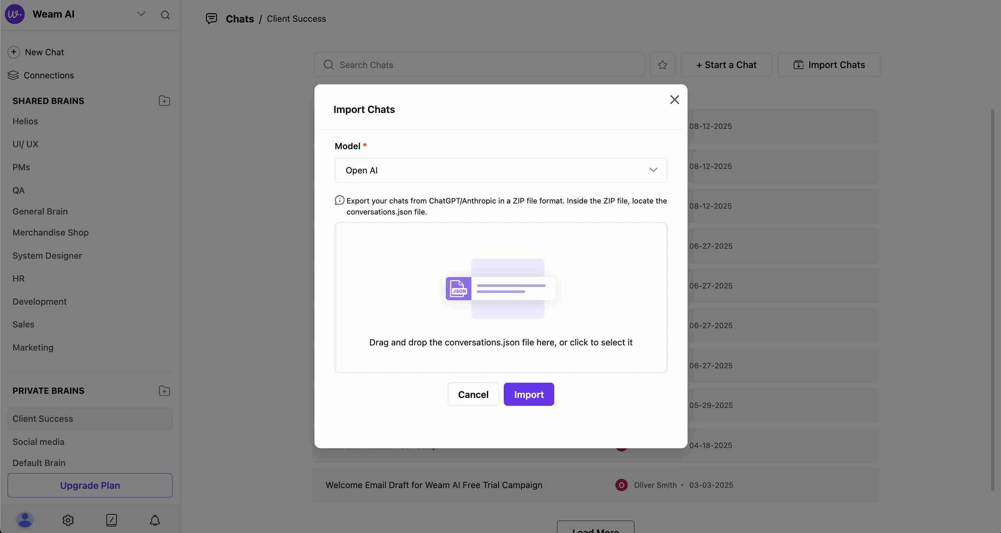Image resolution: width=1001 pixels, height=533 pixels.
Task: Add a new Shared Brains folder
Action: tap(164, 101)
